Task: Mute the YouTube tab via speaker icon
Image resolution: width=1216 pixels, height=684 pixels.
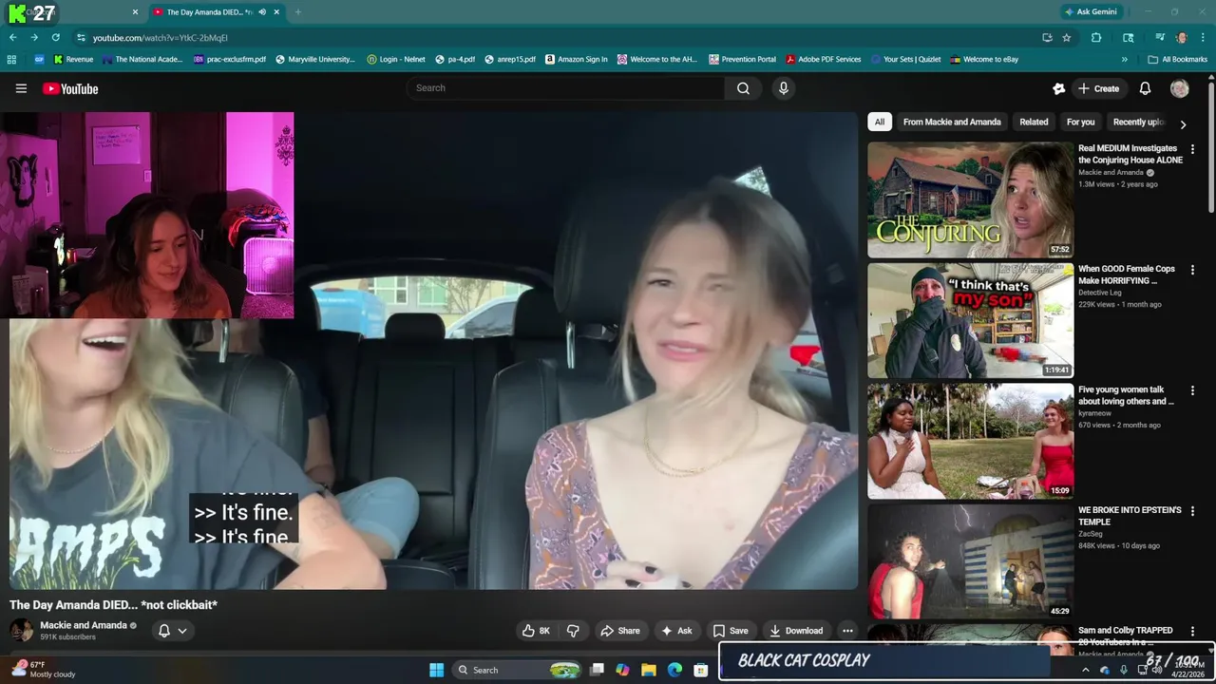Action: (262, 12)
